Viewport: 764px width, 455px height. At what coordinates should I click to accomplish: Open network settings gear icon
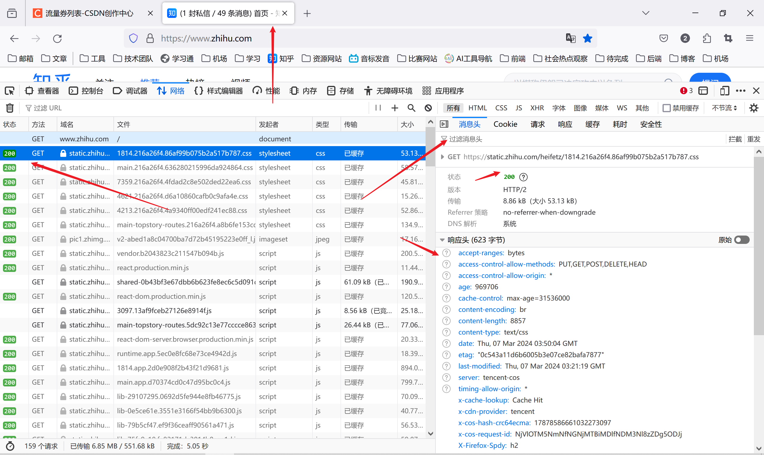click(x=754, y=108)
